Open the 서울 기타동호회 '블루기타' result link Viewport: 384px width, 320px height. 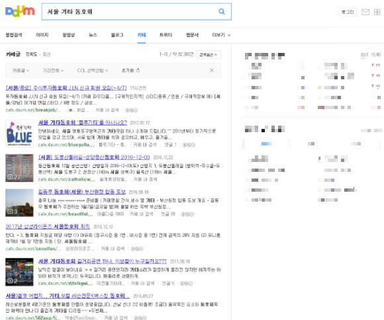pyautogui.click(x=83, y=122)
